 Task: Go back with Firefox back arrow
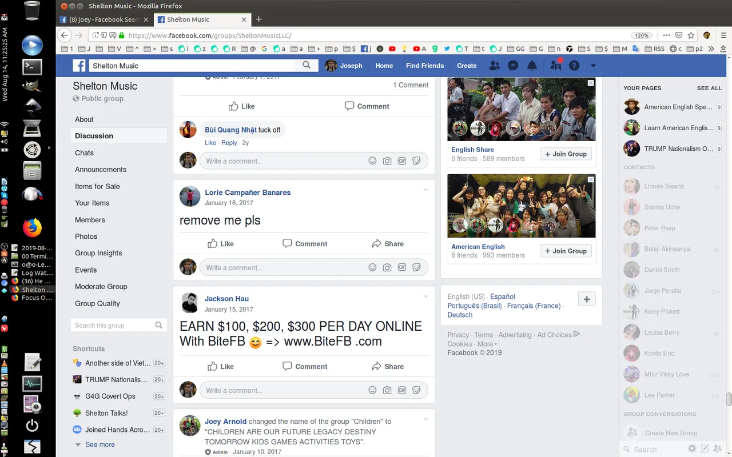coord(65,35)
